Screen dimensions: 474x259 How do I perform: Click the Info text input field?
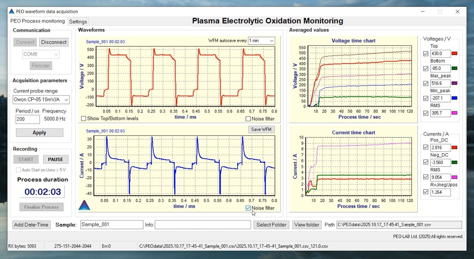point(203,225)
